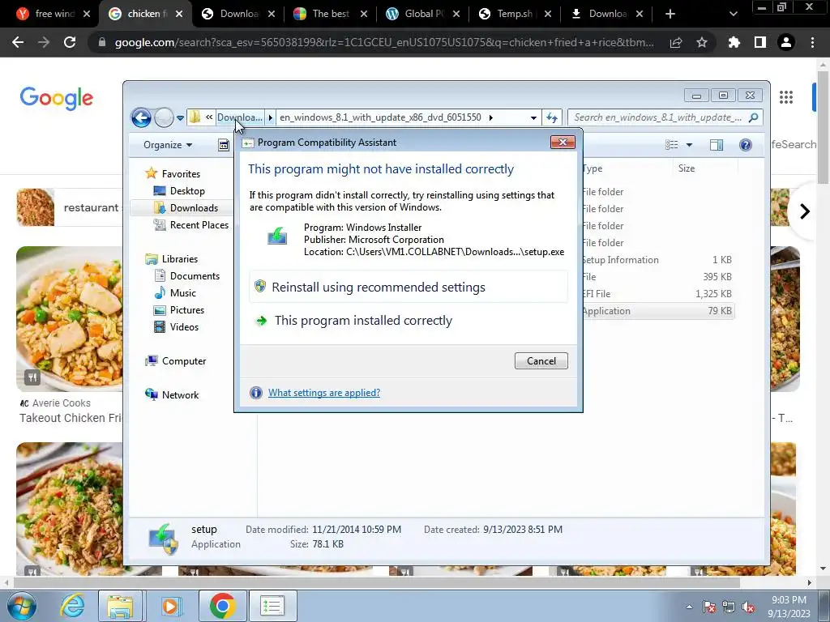830x622 pixels.
Task: Switch to Chrome from taskbar
Action: pos(222,606)
